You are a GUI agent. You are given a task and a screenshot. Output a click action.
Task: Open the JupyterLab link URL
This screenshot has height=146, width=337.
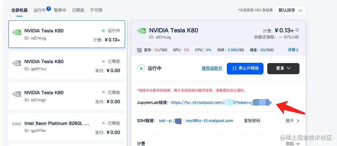[x=221, y=103]
